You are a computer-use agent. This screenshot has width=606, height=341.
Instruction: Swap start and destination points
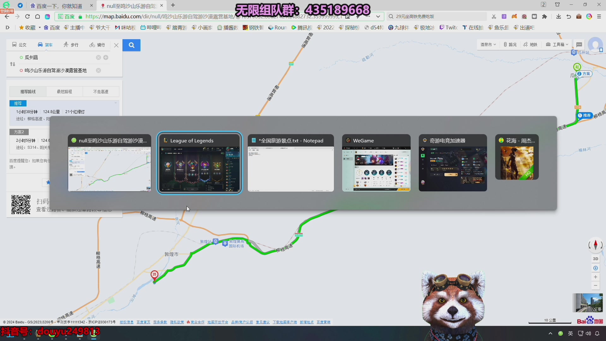[x=13, y=64]
